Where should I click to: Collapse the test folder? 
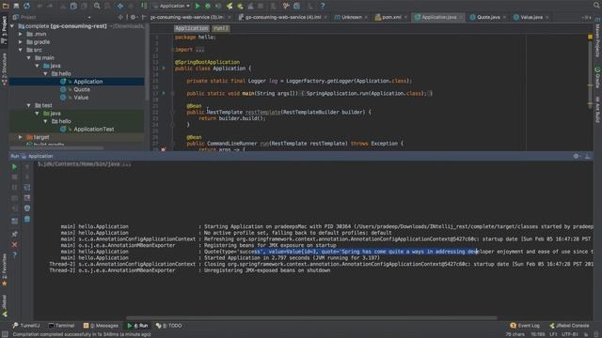click(29, 105)
